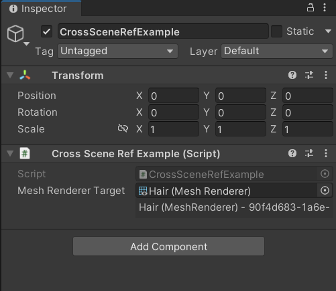Open Transform component kebab menu

pos(326,75)
